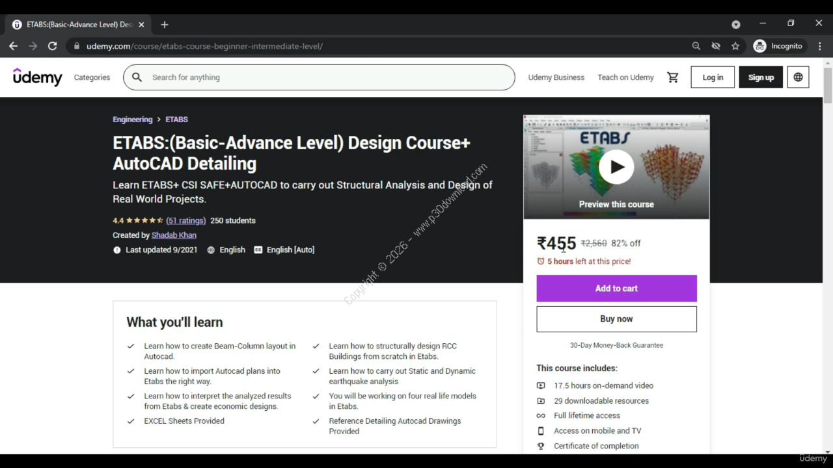Open the Chrome menu three dots
This screenshot has height=468, width=833.
(x=820, y=46)
